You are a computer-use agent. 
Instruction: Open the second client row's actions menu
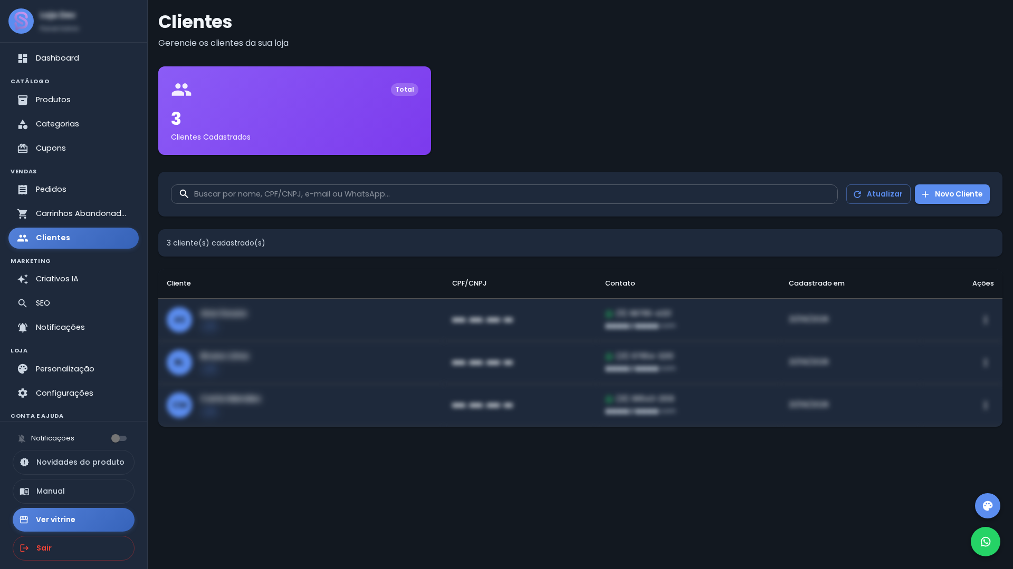(x=985, y=362)
